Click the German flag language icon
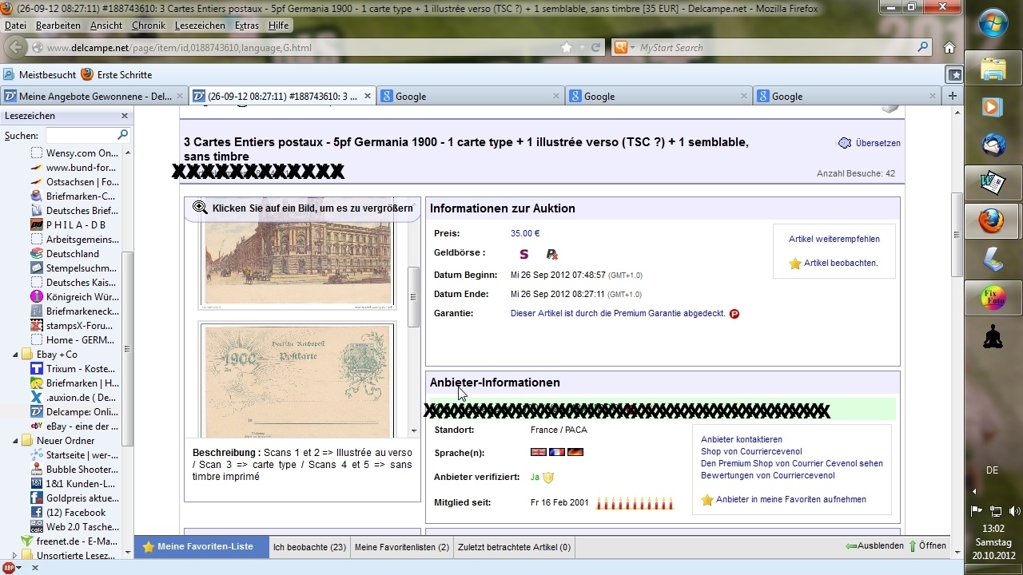The height and width of the screenshot is (575, 1023). [575, 452]
